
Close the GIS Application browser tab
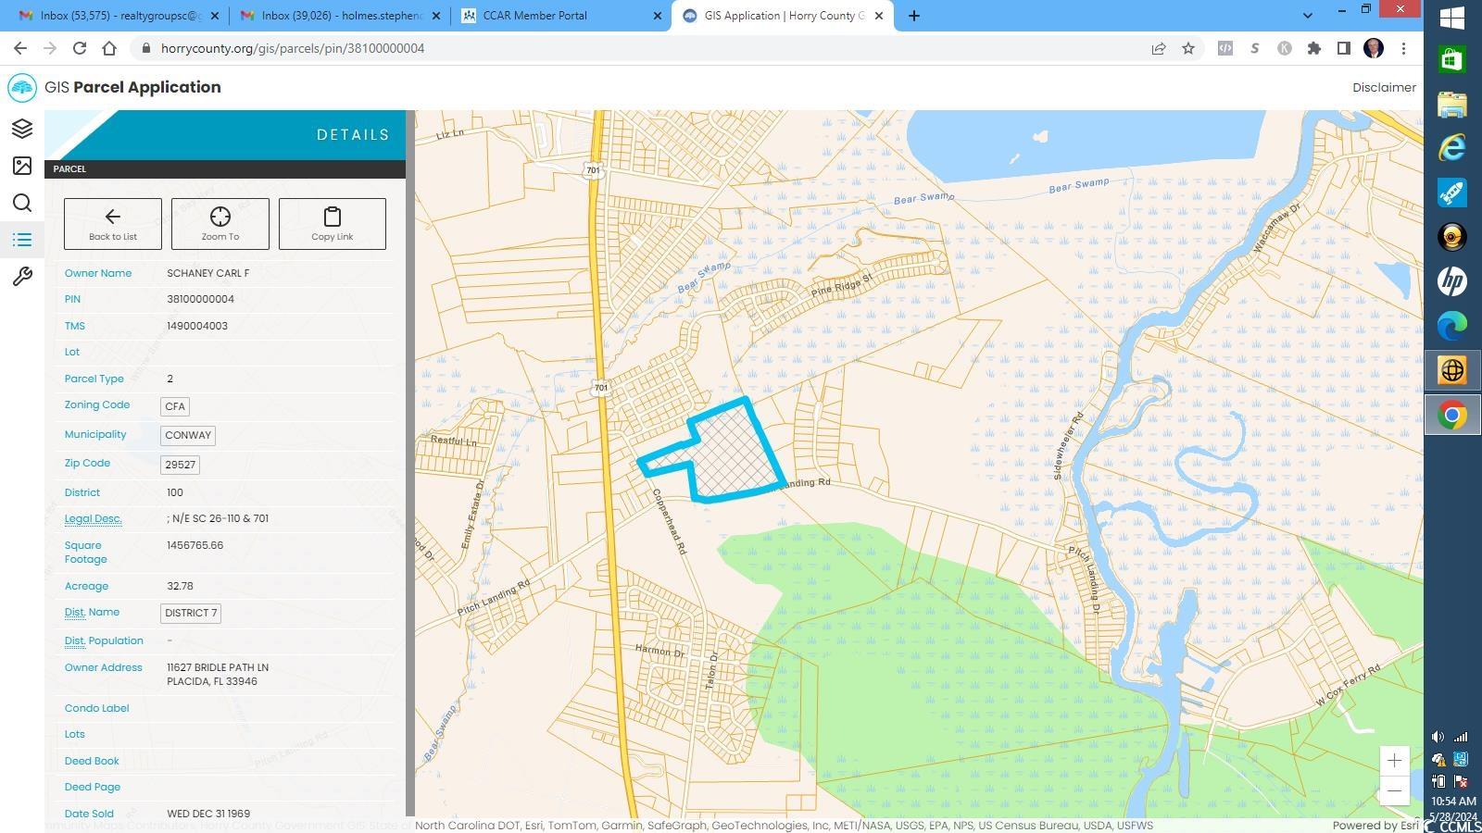878,16
